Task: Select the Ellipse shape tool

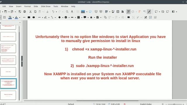Action: click(34, 17)
